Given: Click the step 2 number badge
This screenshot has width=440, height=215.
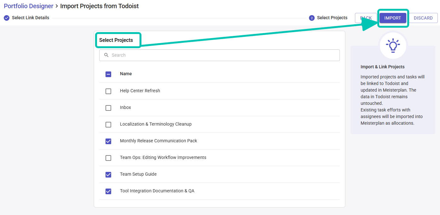Looking at the screenshot, I should tap(312, 18).
